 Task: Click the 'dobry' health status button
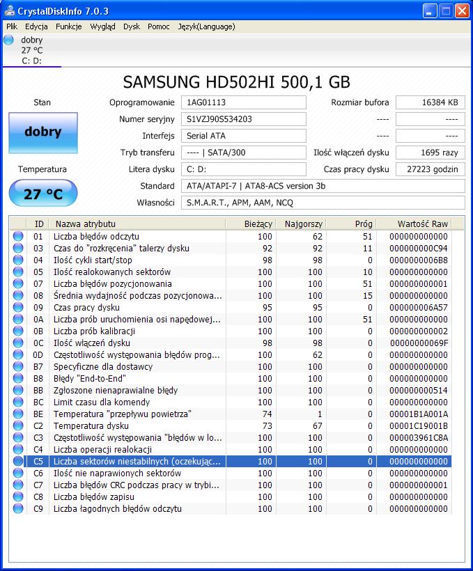[43, 132]
